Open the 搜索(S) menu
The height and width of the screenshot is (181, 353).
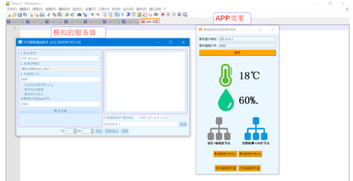[x=38, y=9]
